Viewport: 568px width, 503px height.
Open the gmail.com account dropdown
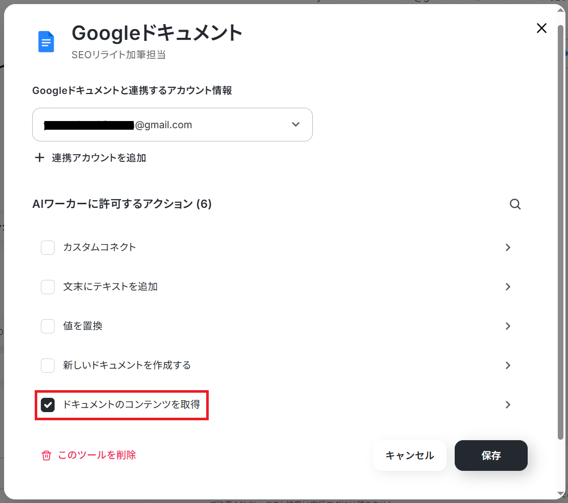172,125
